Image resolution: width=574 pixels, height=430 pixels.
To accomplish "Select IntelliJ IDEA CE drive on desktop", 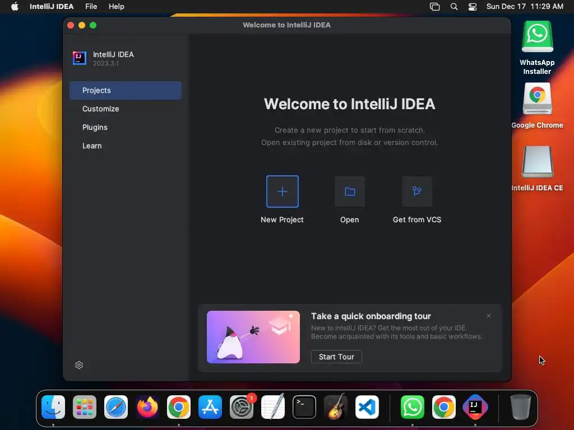I will point(537,169).
